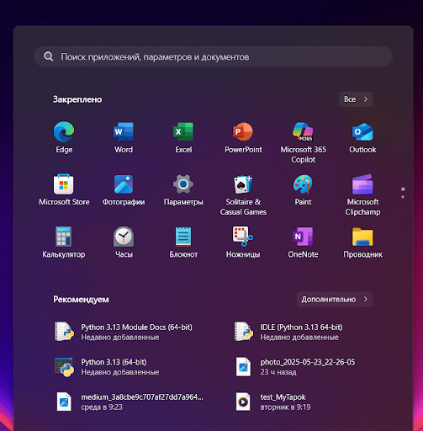Focus the Поиск приложений search field
Image resolution: width=423 pixels, height=431 pixels.
[213, 56]
